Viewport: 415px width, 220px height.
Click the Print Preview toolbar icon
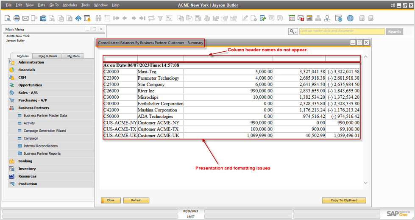tap(8, 18)
